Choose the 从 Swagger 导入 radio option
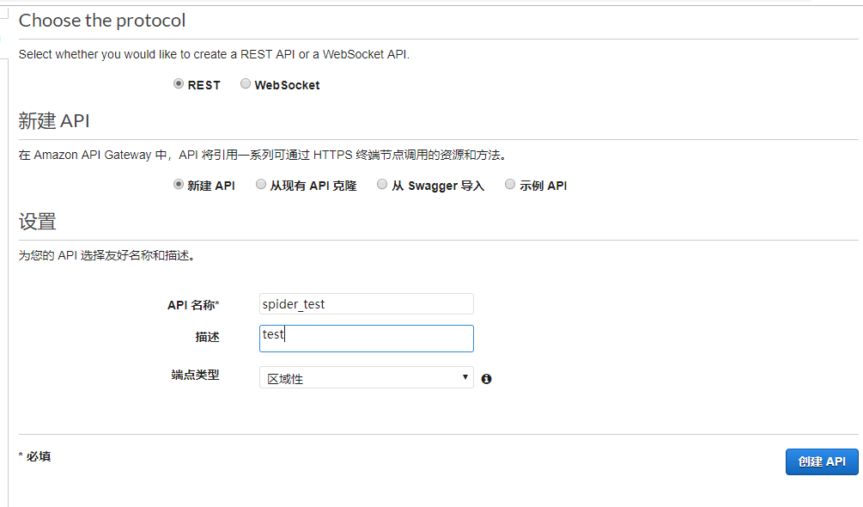Screen dimensions: 863x507 [x=382, y=185]
